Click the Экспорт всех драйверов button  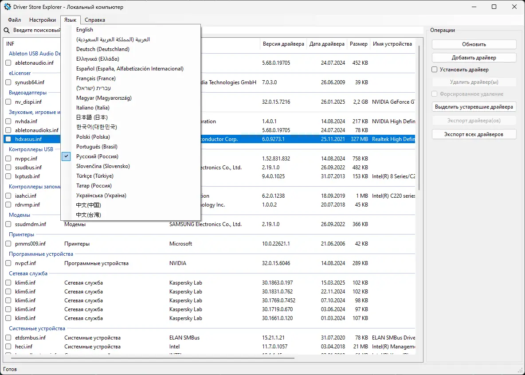(x=474, y=134)
